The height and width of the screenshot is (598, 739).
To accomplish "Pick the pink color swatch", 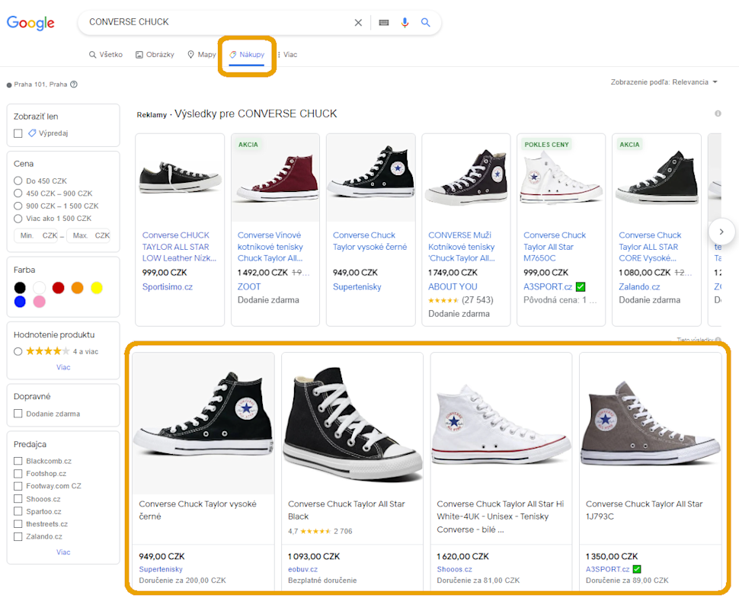I will (x=39, y=302).
